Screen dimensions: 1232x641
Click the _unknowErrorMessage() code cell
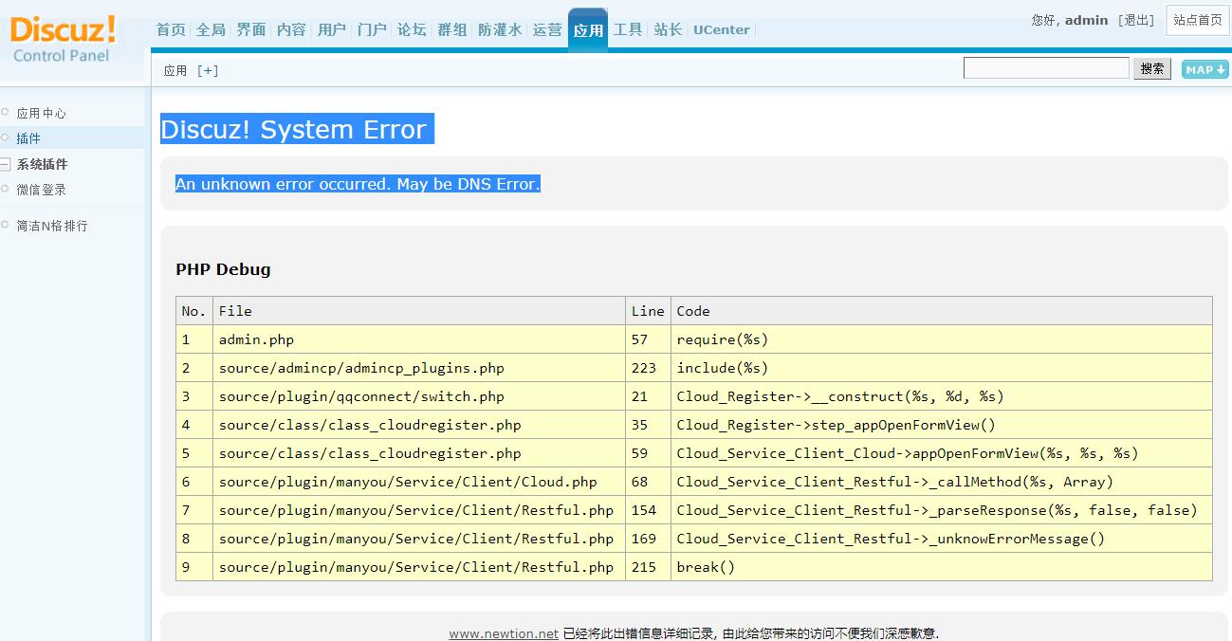coord(942,539)
